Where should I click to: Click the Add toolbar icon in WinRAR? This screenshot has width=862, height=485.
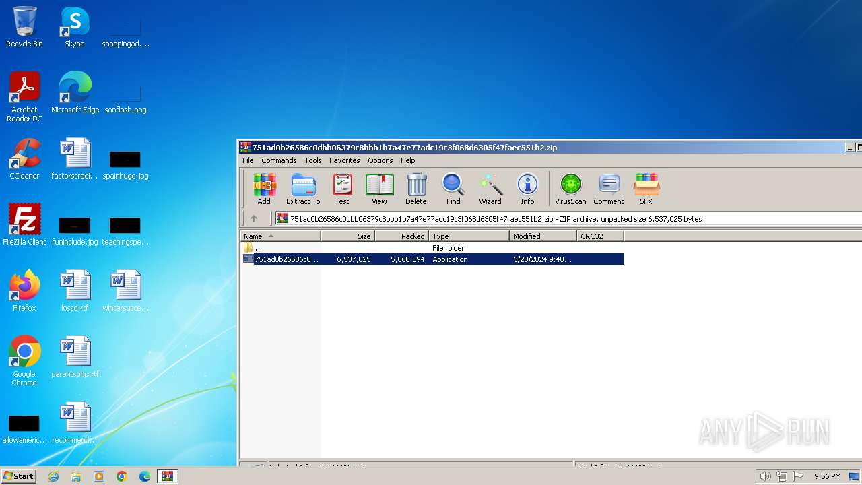coord(264,189)
